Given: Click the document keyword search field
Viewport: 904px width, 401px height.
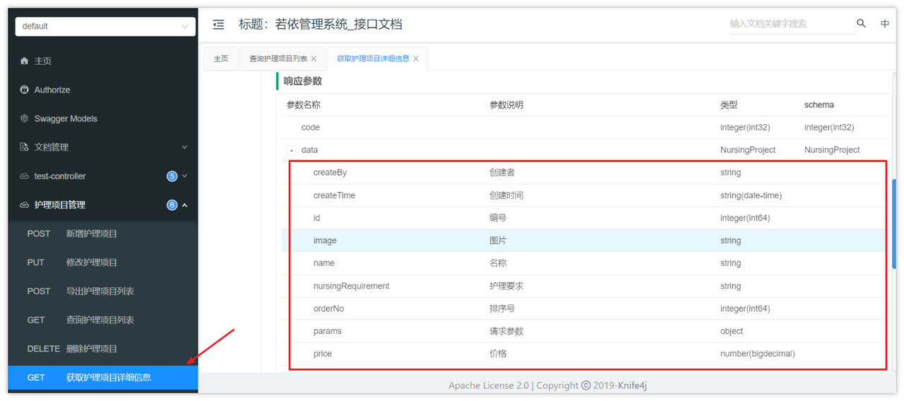Looking at the screenshot, I should [792, 23].
